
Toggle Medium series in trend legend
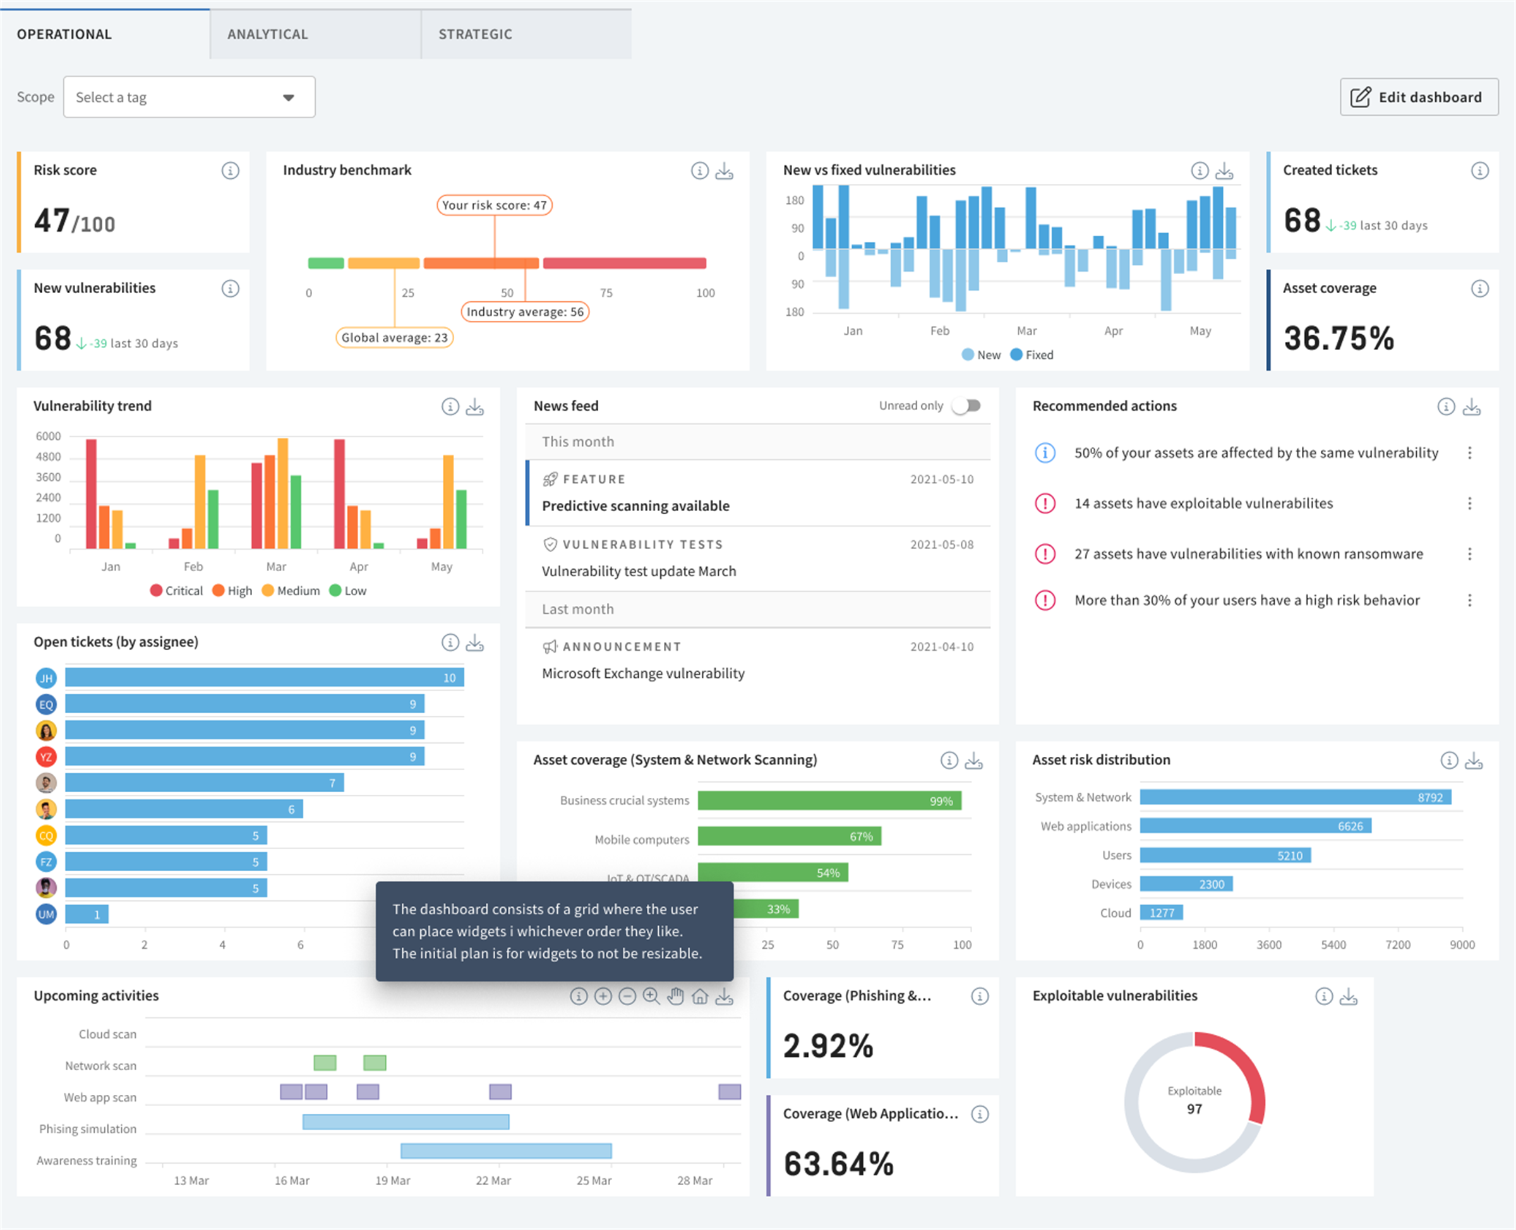291,591
